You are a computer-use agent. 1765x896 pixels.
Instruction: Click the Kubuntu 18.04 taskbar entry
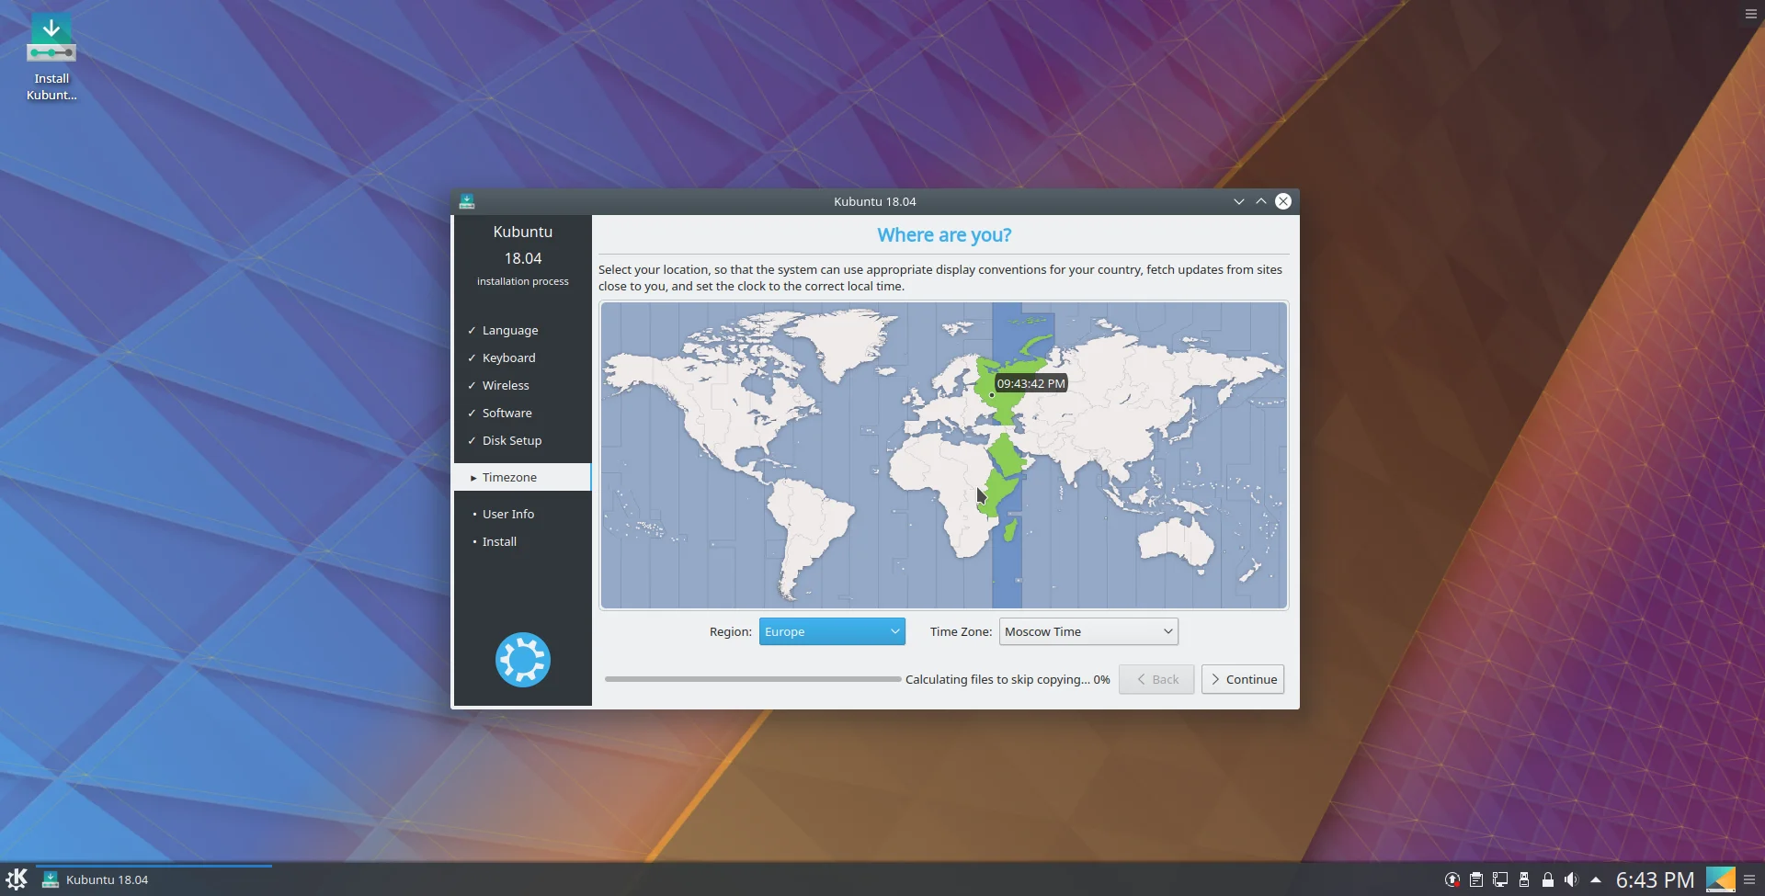pyautogui.click(x=154, y=879)
